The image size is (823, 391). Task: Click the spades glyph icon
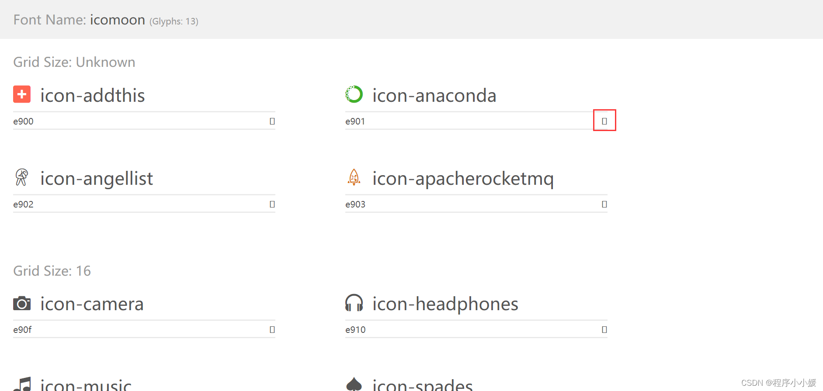354,384
